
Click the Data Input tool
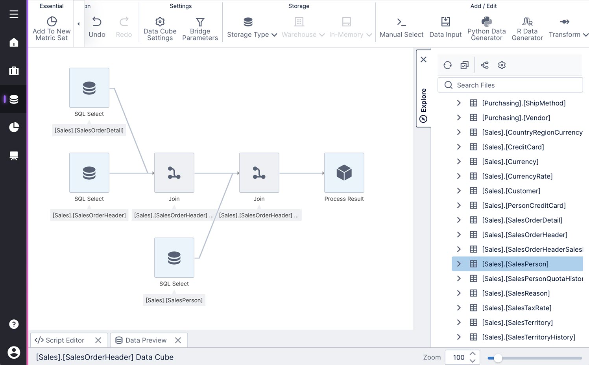(445, 28)
